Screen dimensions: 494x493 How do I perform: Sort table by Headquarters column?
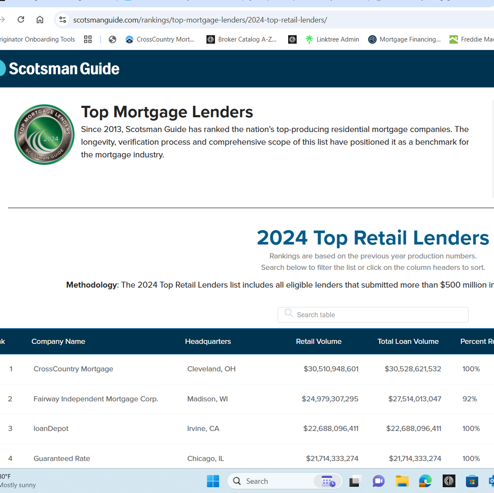click(x=208, y=341)
